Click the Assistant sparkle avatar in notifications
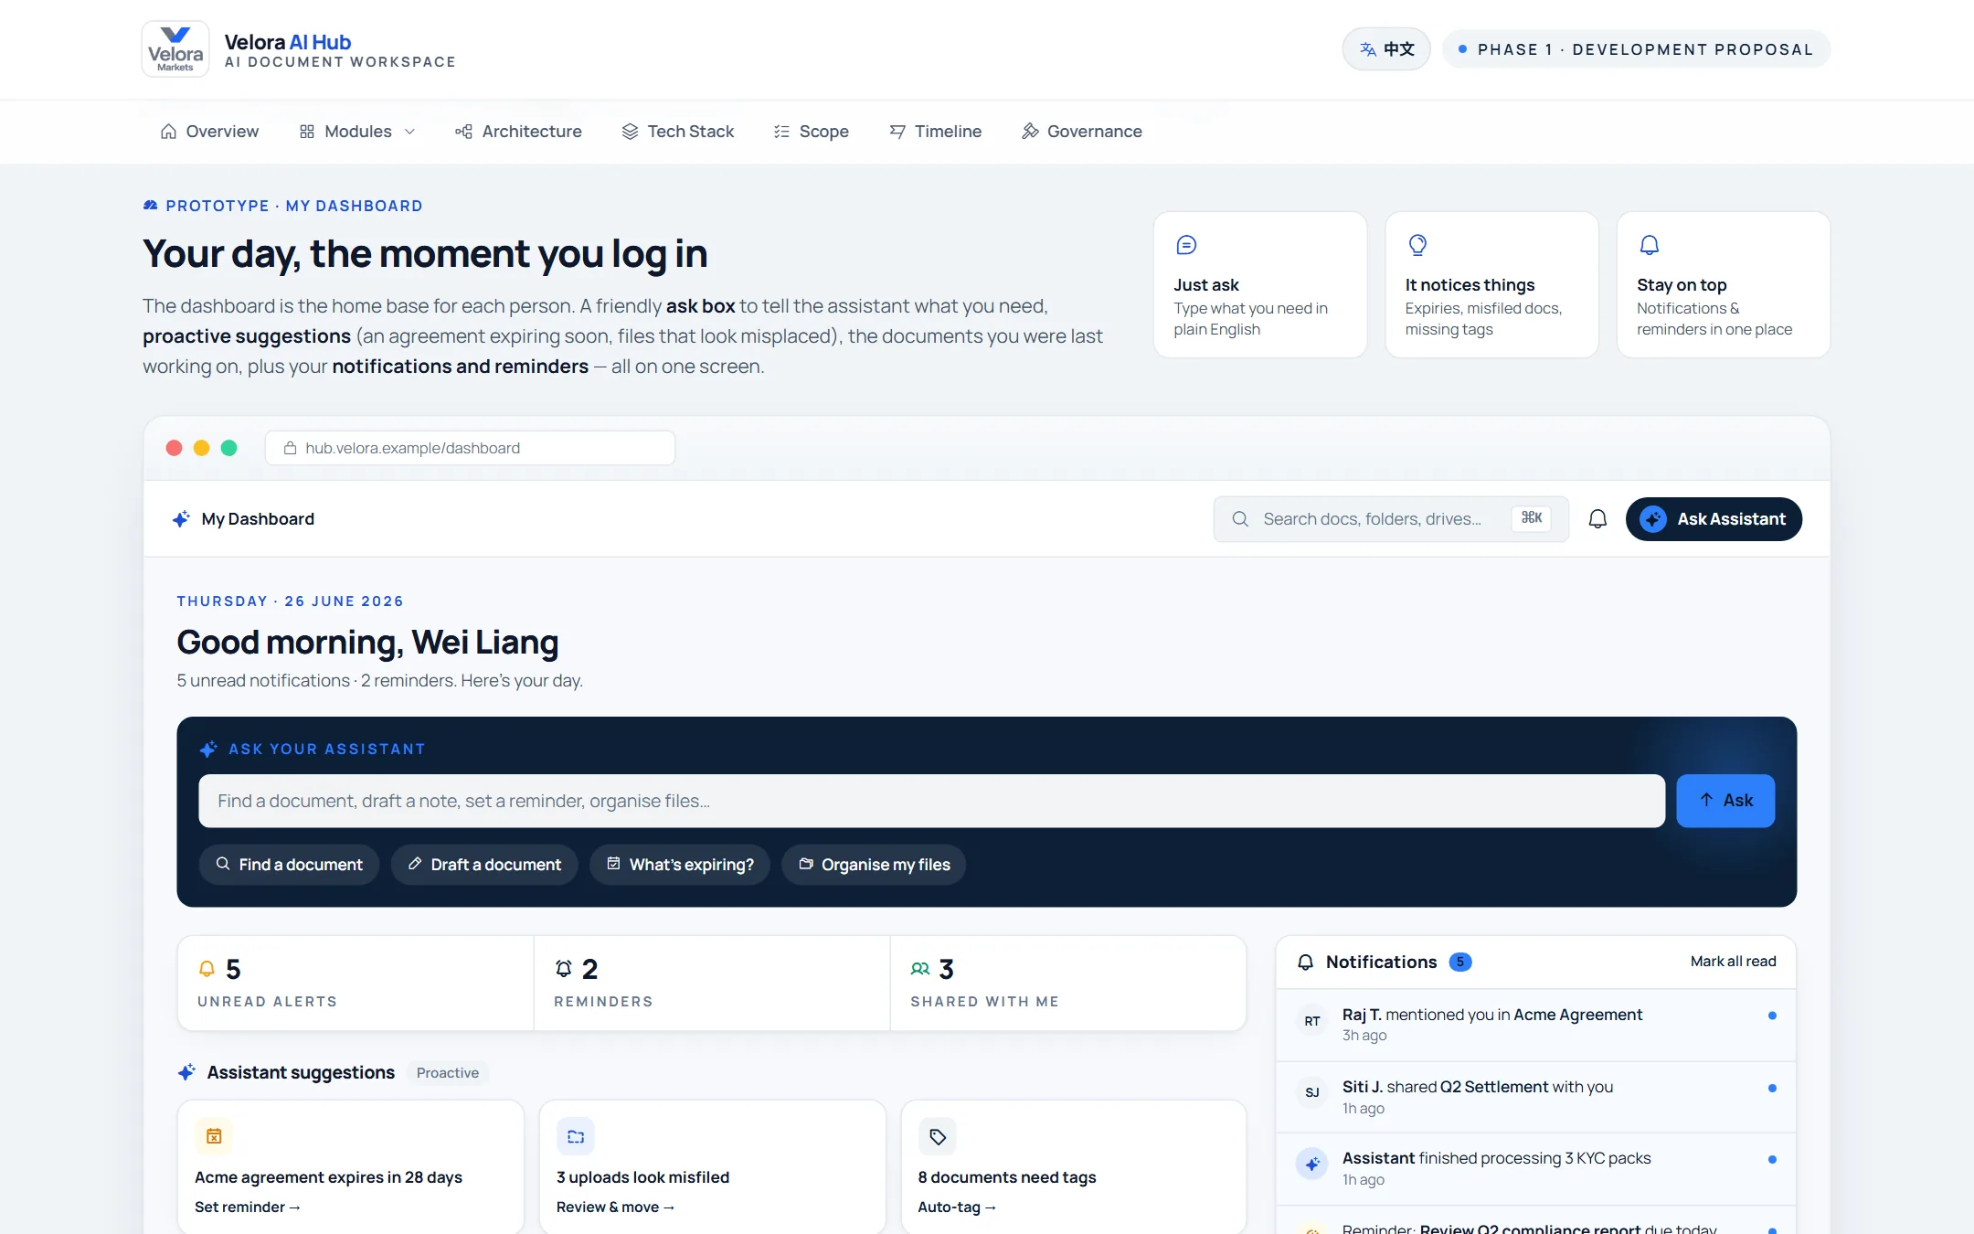The height and width of the screenshot is (1234, 1974). (1312, 1164)
